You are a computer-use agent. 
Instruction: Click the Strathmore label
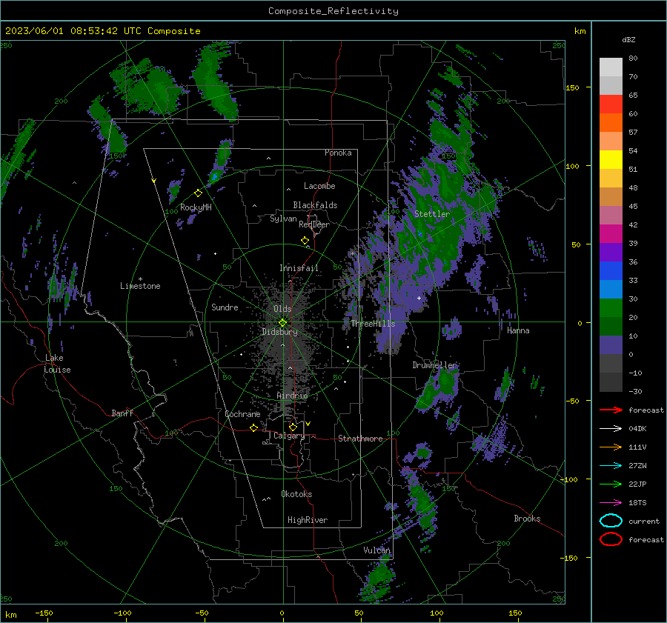coord(360,439)
